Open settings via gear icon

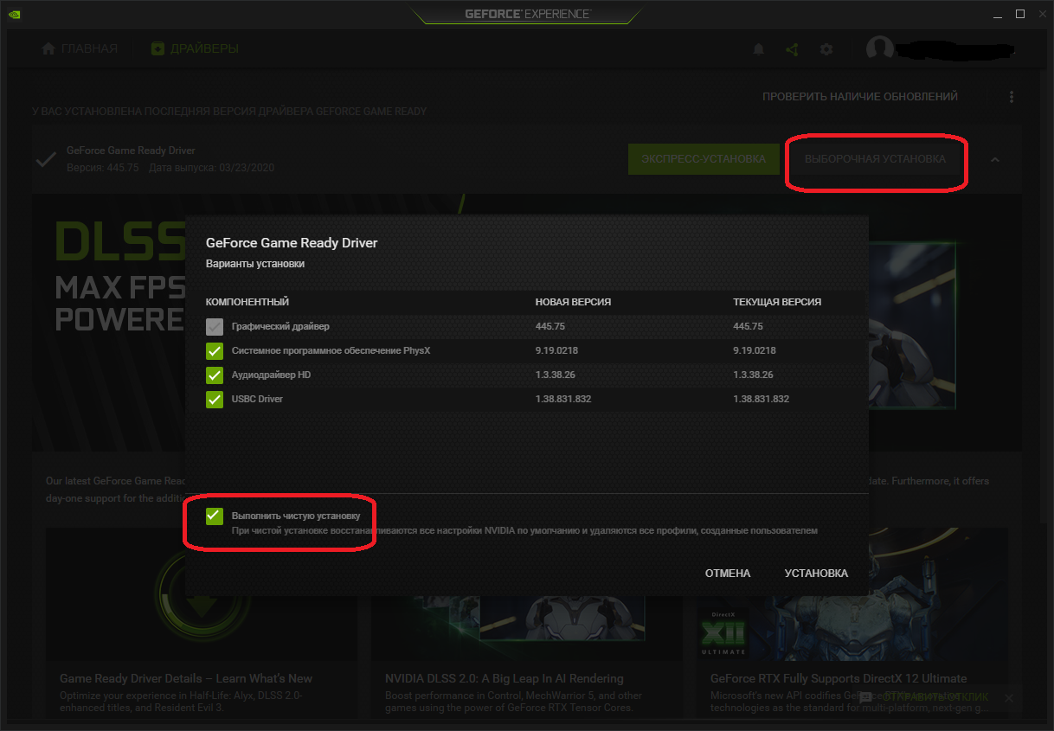click(x=826, y=49)
